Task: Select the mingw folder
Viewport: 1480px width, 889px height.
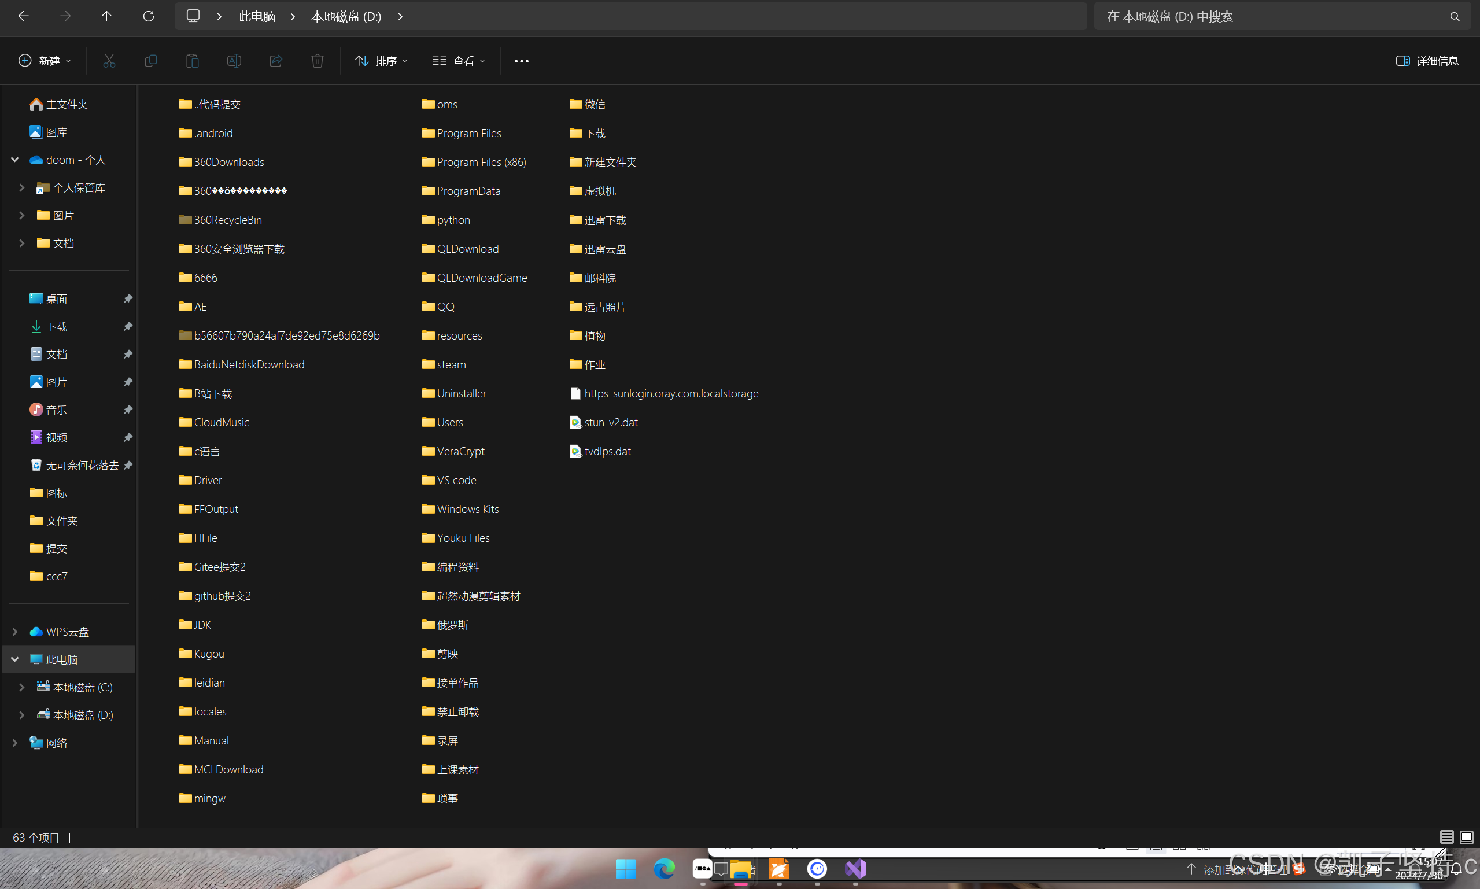Action: (x=202, y=798)
